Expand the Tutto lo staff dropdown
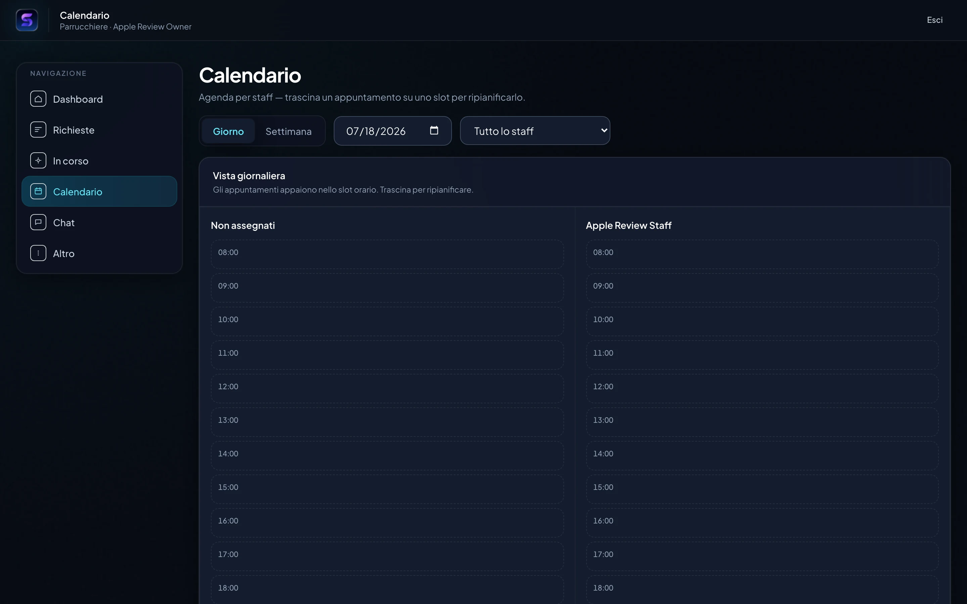Screen dimensions: 967x604 pos(535,131)
